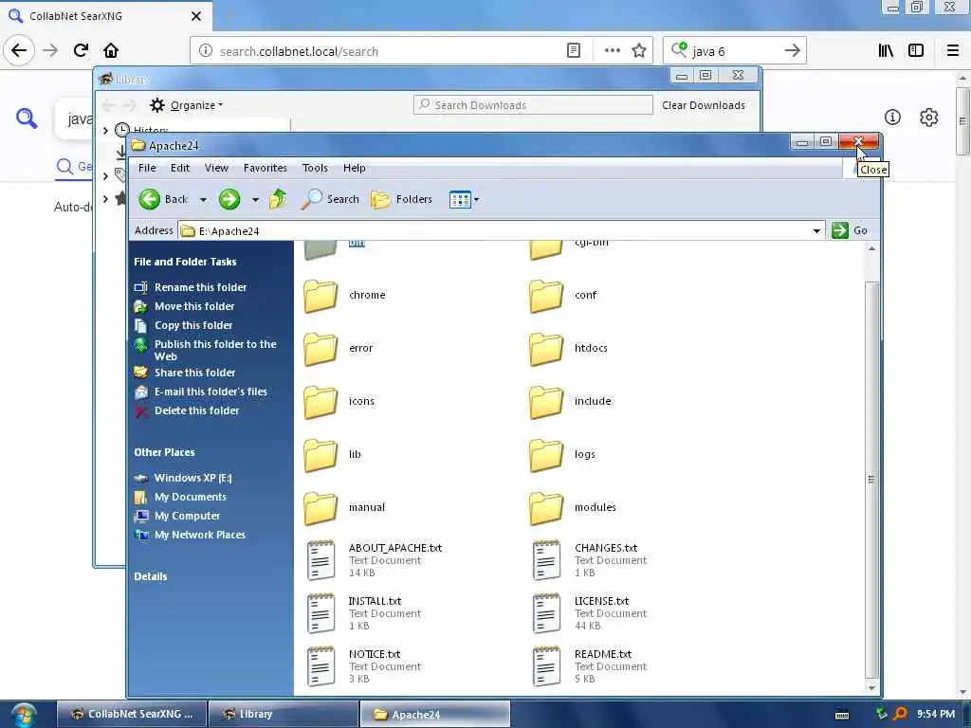Expand the Details section header
The image size is (971, 728).
click(x=151, y=577)
